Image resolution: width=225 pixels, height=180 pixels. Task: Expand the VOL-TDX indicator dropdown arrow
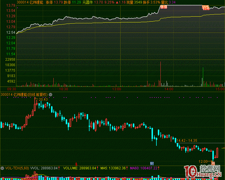coord(3,168)
